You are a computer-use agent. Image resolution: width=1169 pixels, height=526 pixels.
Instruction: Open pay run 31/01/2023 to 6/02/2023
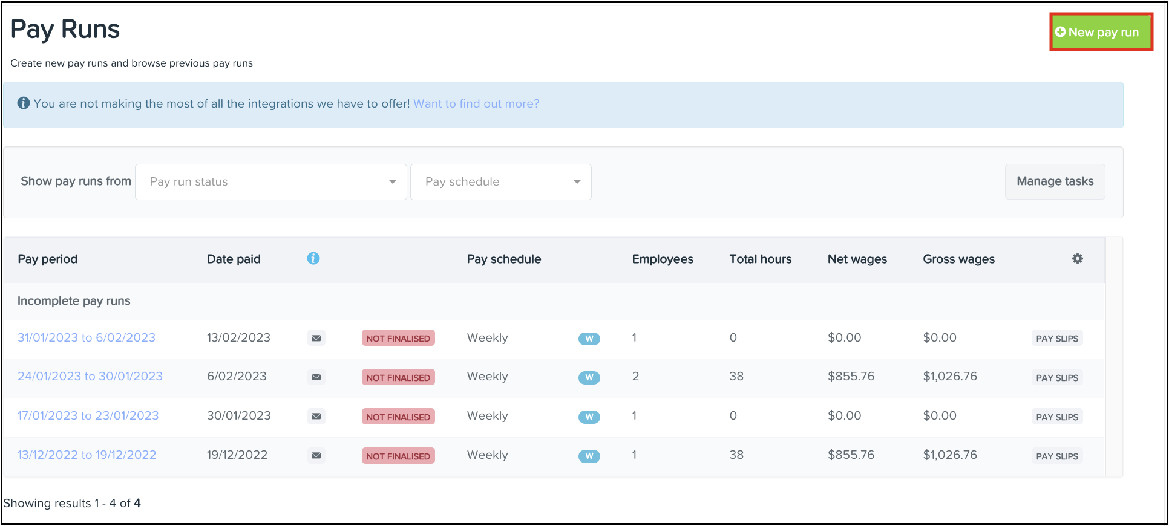point(87,338)
